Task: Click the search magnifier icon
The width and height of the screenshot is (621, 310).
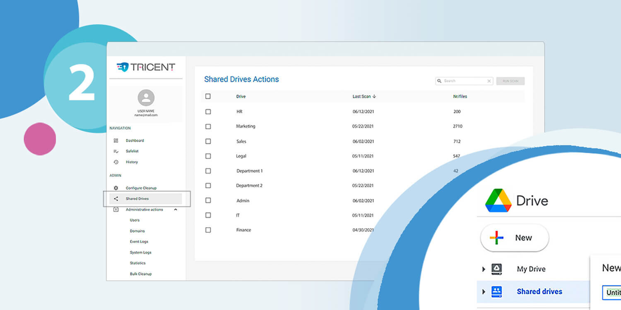Action: click(439, 81)
